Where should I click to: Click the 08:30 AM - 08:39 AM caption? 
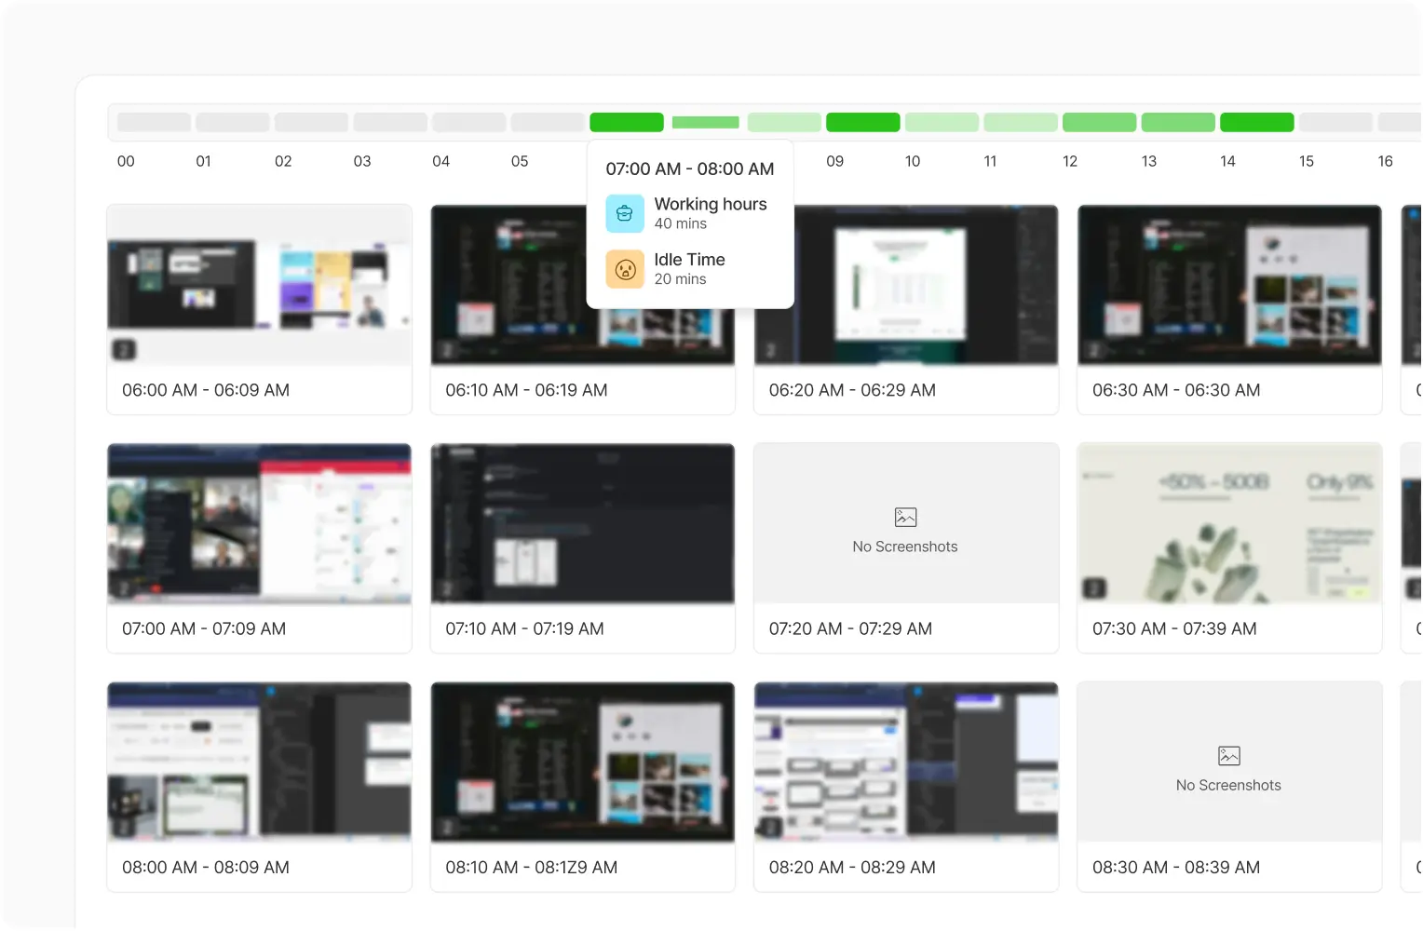click(1176, 867)
